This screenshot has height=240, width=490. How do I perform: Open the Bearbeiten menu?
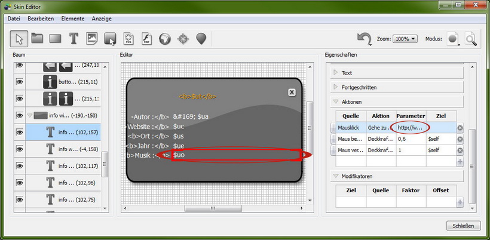point(41,19)
